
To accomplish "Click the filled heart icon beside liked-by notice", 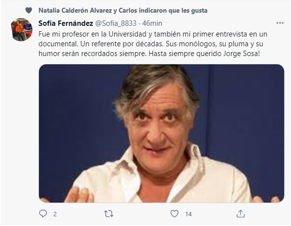I will click(29, 10).
